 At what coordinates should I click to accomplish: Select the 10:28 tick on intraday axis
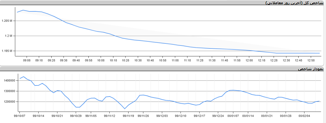point(126,60)
